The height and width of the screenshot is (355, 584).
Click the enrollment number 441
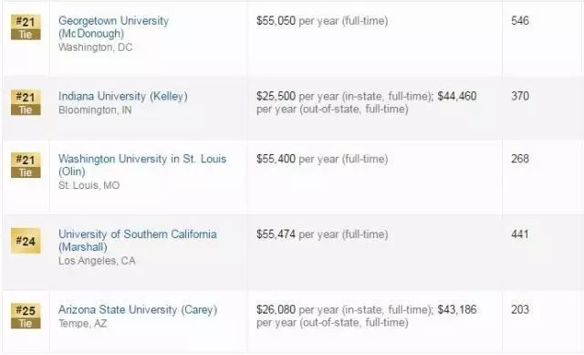(520, 235)
